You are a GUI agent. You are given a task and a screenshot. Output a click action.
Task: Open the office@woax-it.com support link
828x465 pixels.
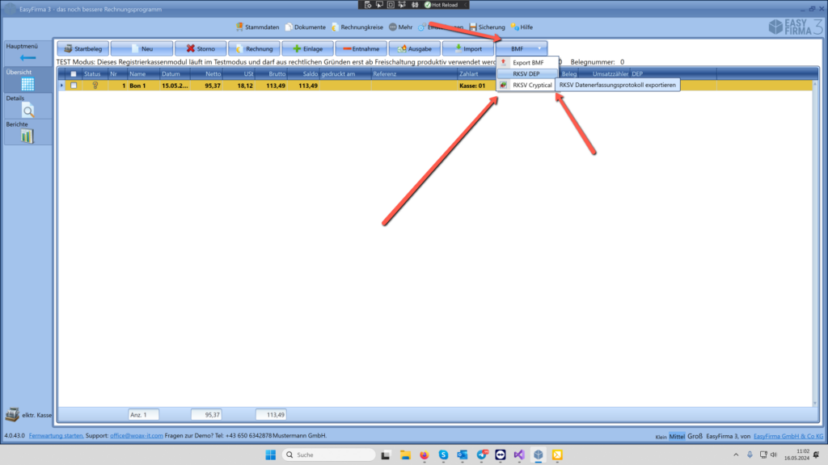click(x=136, y=435)
